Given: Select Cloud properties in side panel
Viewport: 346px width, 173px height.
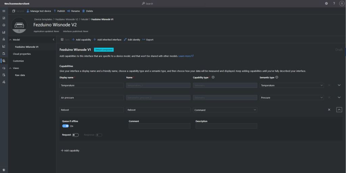Looking at the screenshot, I should [22, 54].
